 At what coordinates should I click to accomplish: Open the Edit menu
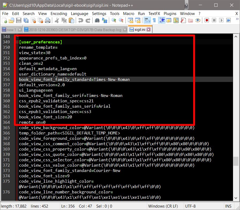click(16, 14)
